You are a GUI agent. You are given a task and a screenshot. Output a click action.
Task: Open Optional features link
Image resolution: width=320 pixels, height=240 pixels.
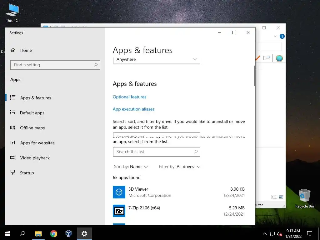tap(129, 97)
